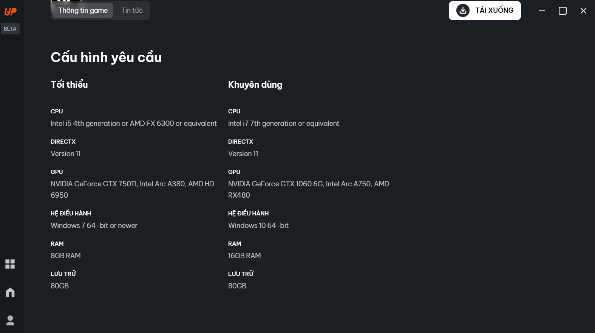The height and width of the screenshot is (333, 595).
Task: Select the Tối thiểu column heading
Action: 69,84
